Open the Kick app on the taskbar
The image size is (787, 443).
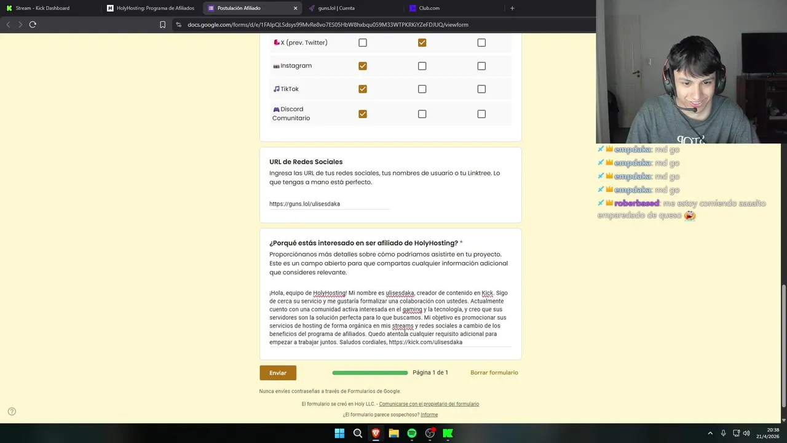pos(448,433)
